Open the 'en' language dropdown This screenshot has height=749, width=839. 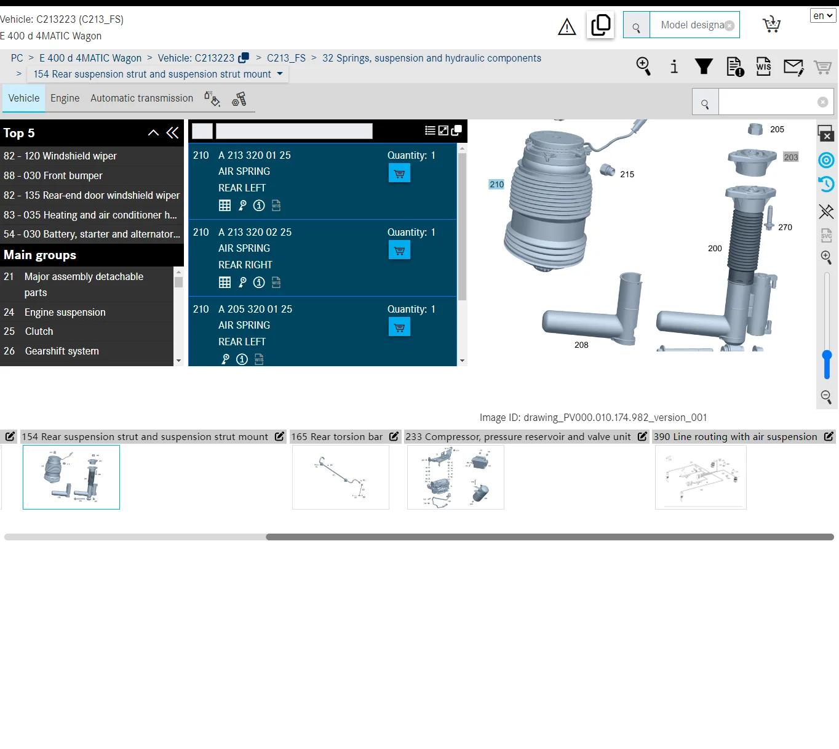[x=822, y=15]
